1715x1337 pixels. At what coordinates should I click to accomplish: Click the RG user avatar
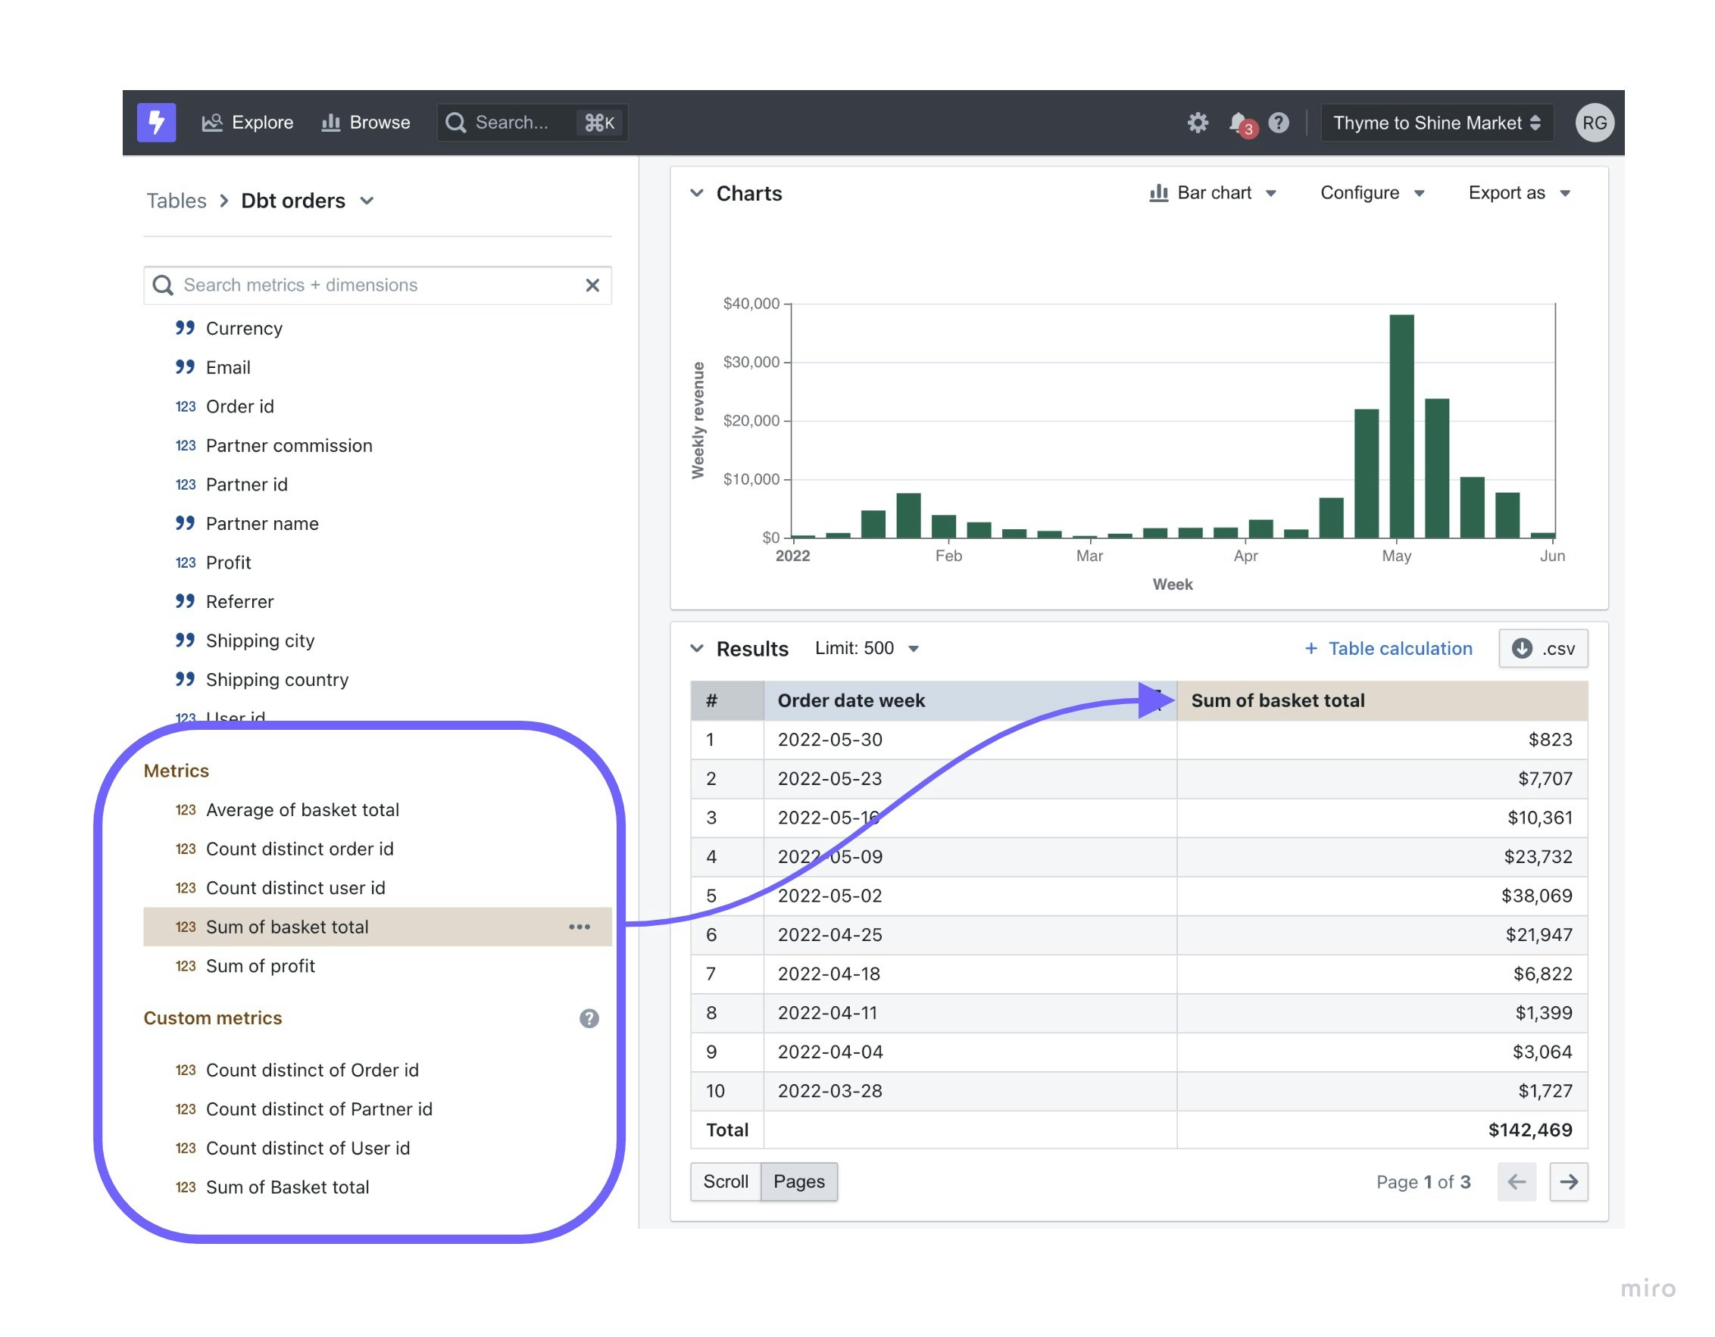[1593, 123]
